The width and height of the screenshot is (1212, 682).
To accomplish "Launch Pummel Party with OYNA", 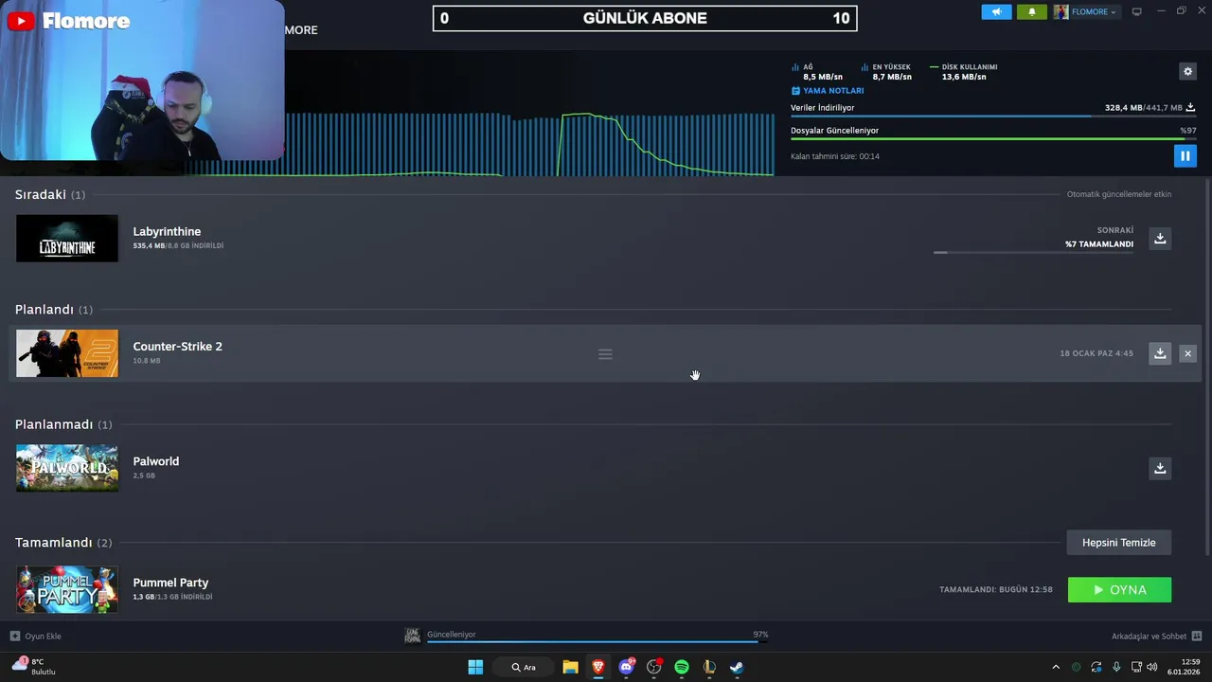I will coord(1119,590).
